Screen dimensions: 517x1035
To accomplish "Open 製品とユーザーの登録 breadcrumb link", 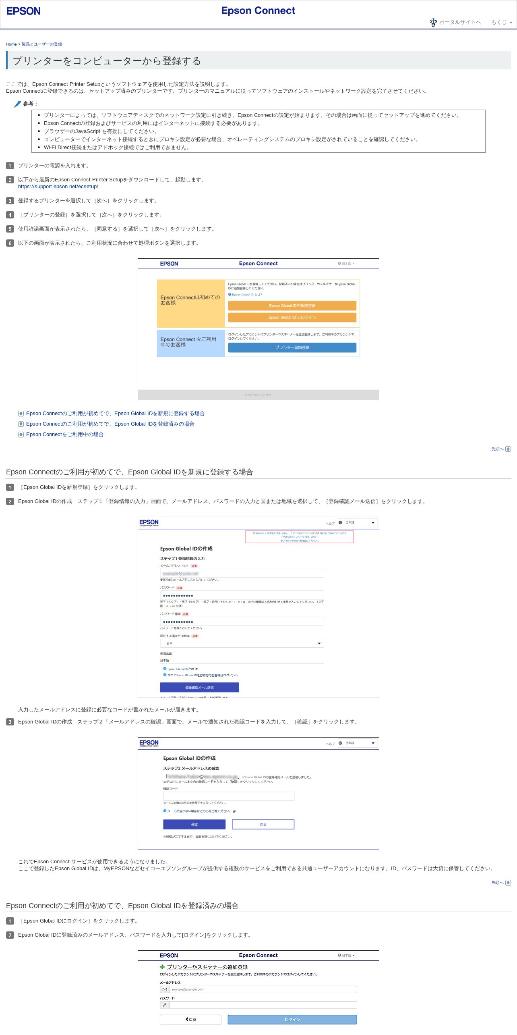I will click(x=42, y=44).
